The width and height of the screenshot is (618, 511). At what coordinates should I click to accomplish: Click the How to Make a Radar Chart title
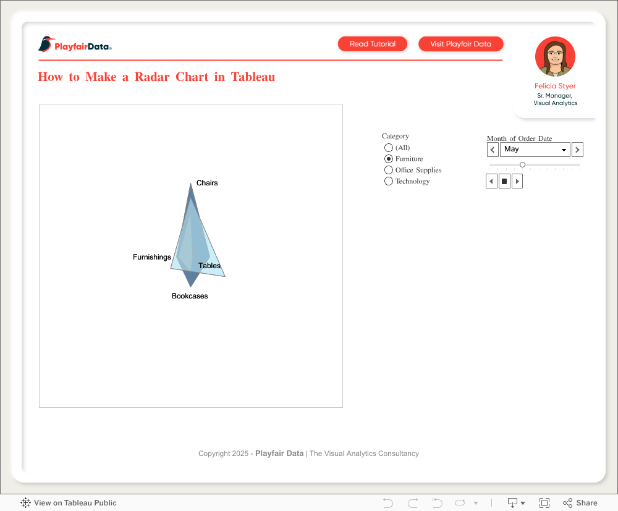156,77
